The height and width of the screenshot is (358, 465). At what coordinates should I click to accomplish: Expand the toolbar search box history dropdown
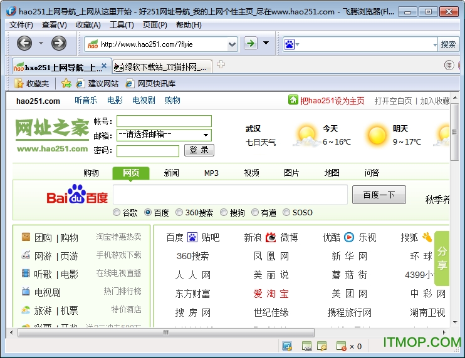(435, 44)
